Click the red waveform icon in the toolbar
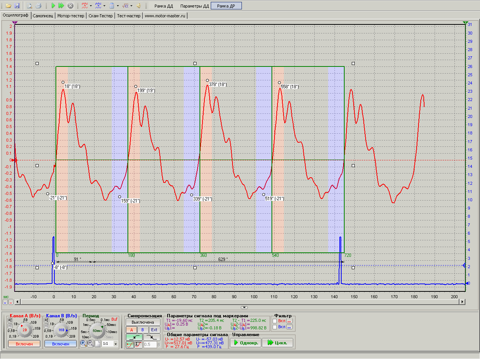Image resolution: width=480 pixels, height=359 pixels. point(85,6)
